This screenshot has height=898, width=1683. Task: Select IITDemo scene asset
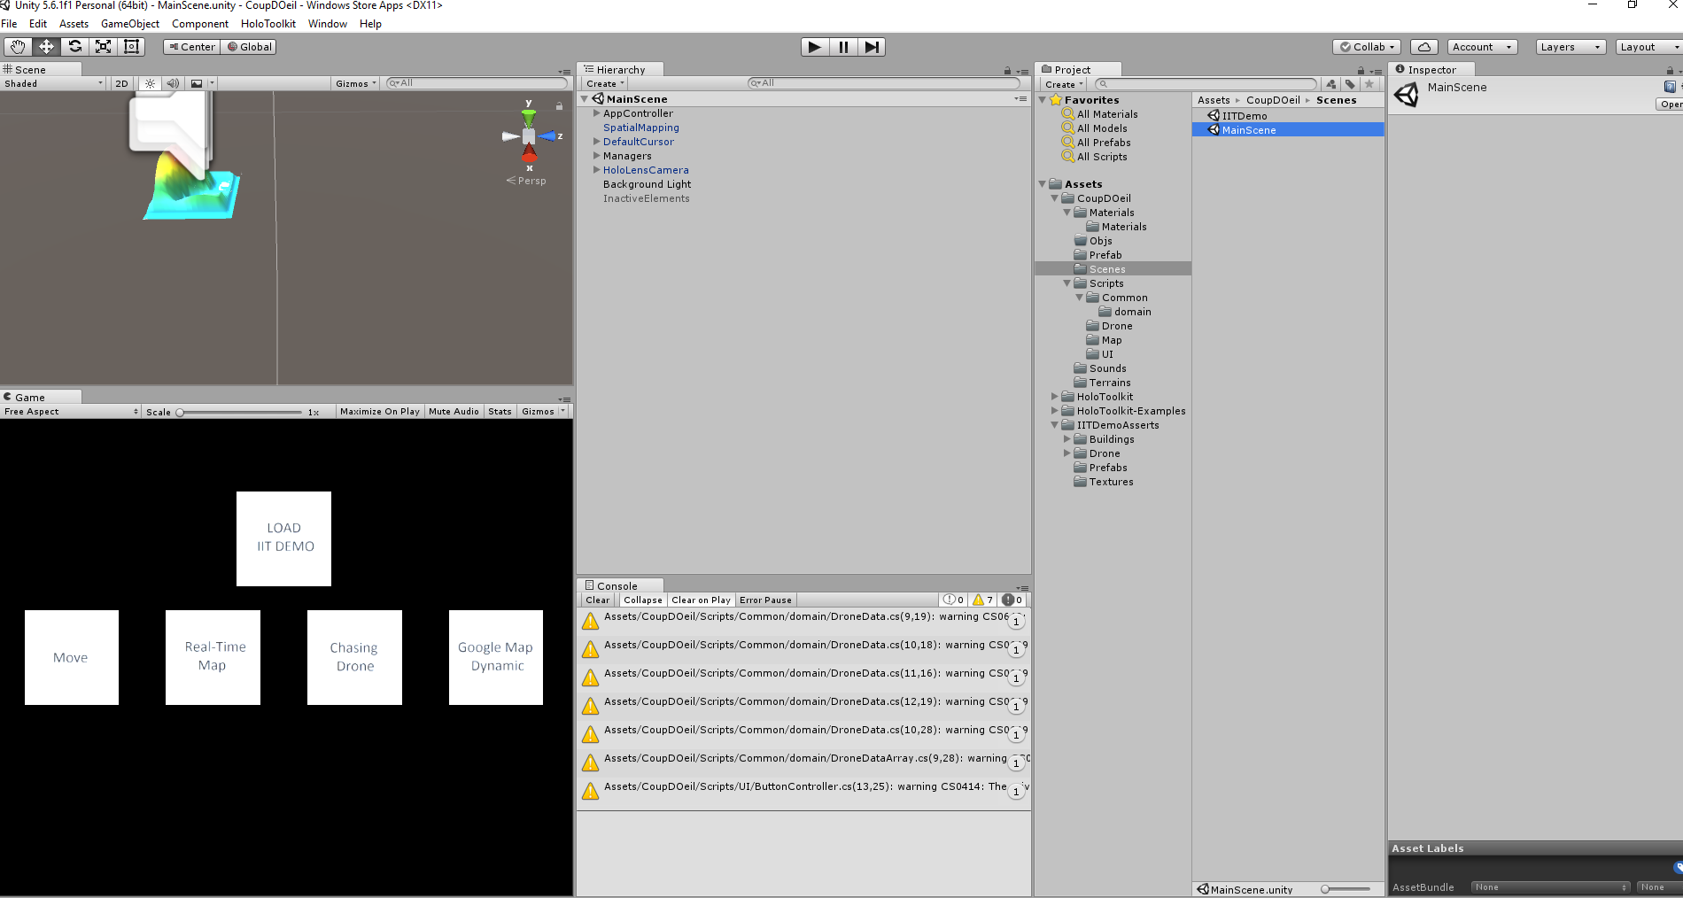point(1244,115)
